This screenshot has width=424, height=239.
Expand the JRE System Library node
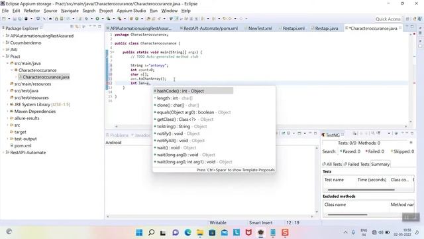click(x=7, y=104)
